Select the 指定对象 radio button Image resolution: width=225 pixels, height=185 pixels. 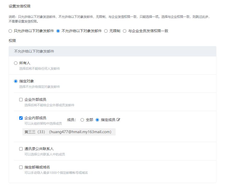click(x=15, y=80)
